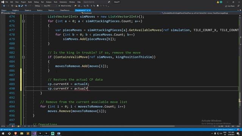Open the View menu

pos(17,2)
